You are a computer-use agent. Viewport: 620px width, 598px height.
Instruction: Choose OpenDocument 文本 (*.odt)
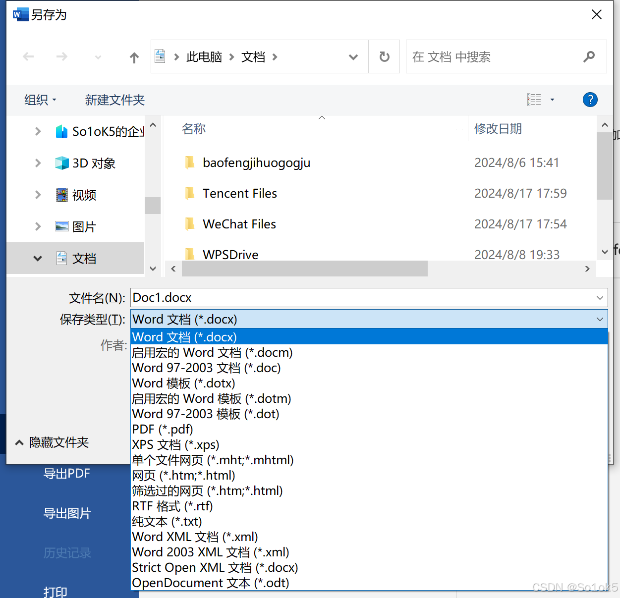pyautogui.click(x=369, y=583)
